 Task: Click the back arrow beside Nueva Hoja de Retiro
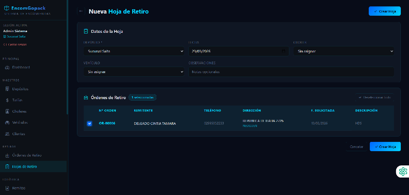(x=81, y=11)
